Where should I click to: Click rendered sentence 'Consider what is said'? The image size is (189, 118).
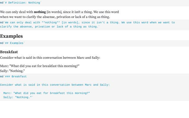click(x=50, y=58)
